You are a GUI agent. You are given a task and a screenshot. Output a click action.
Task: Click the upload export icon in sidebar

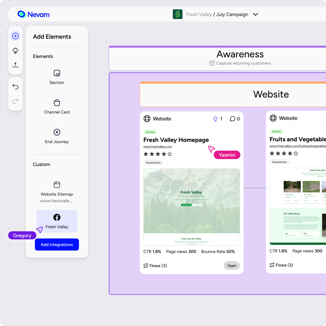click(x=15, y=65)
